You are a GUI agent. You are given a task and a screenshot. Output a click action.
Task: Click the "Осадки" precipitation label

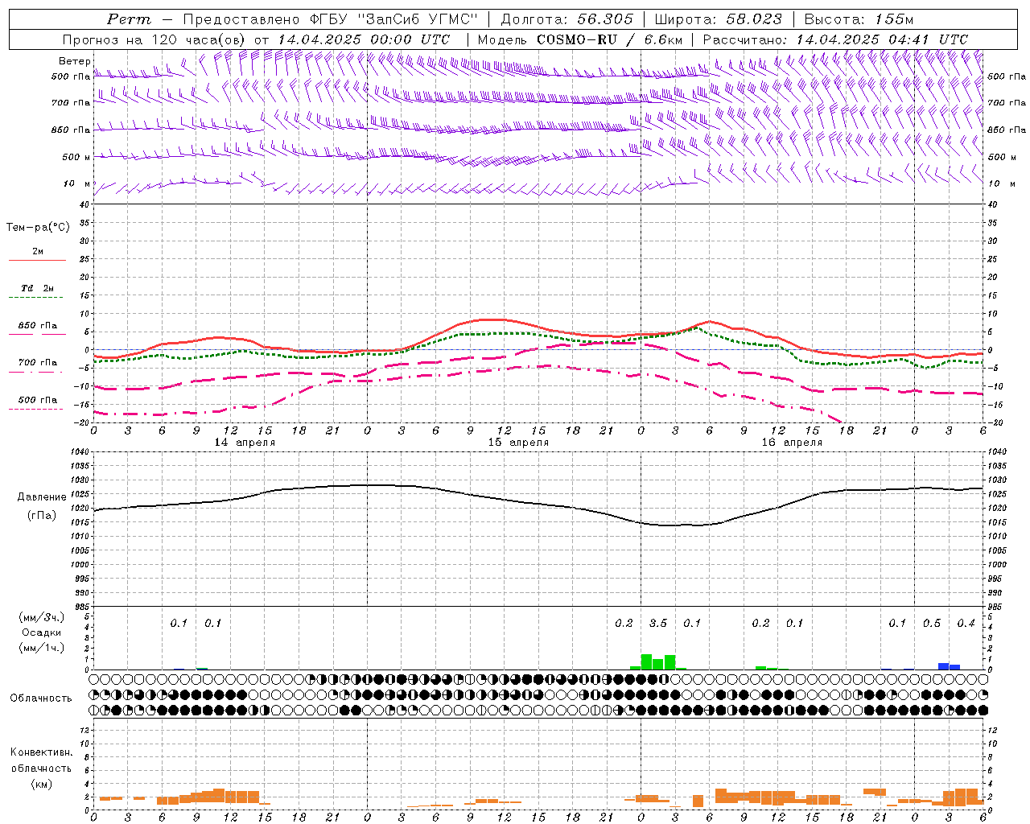(41, 632)
